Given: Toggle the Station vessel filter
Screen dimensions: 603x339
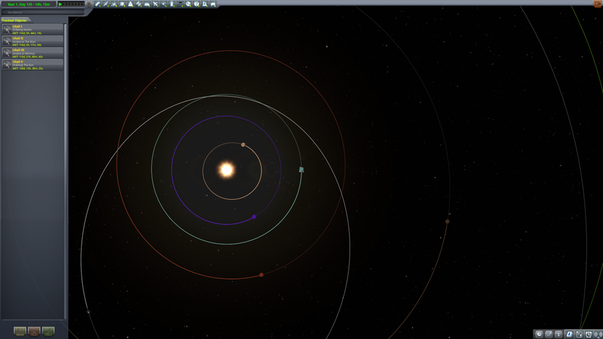Looking at the screenshot, I should pos(139,4).
